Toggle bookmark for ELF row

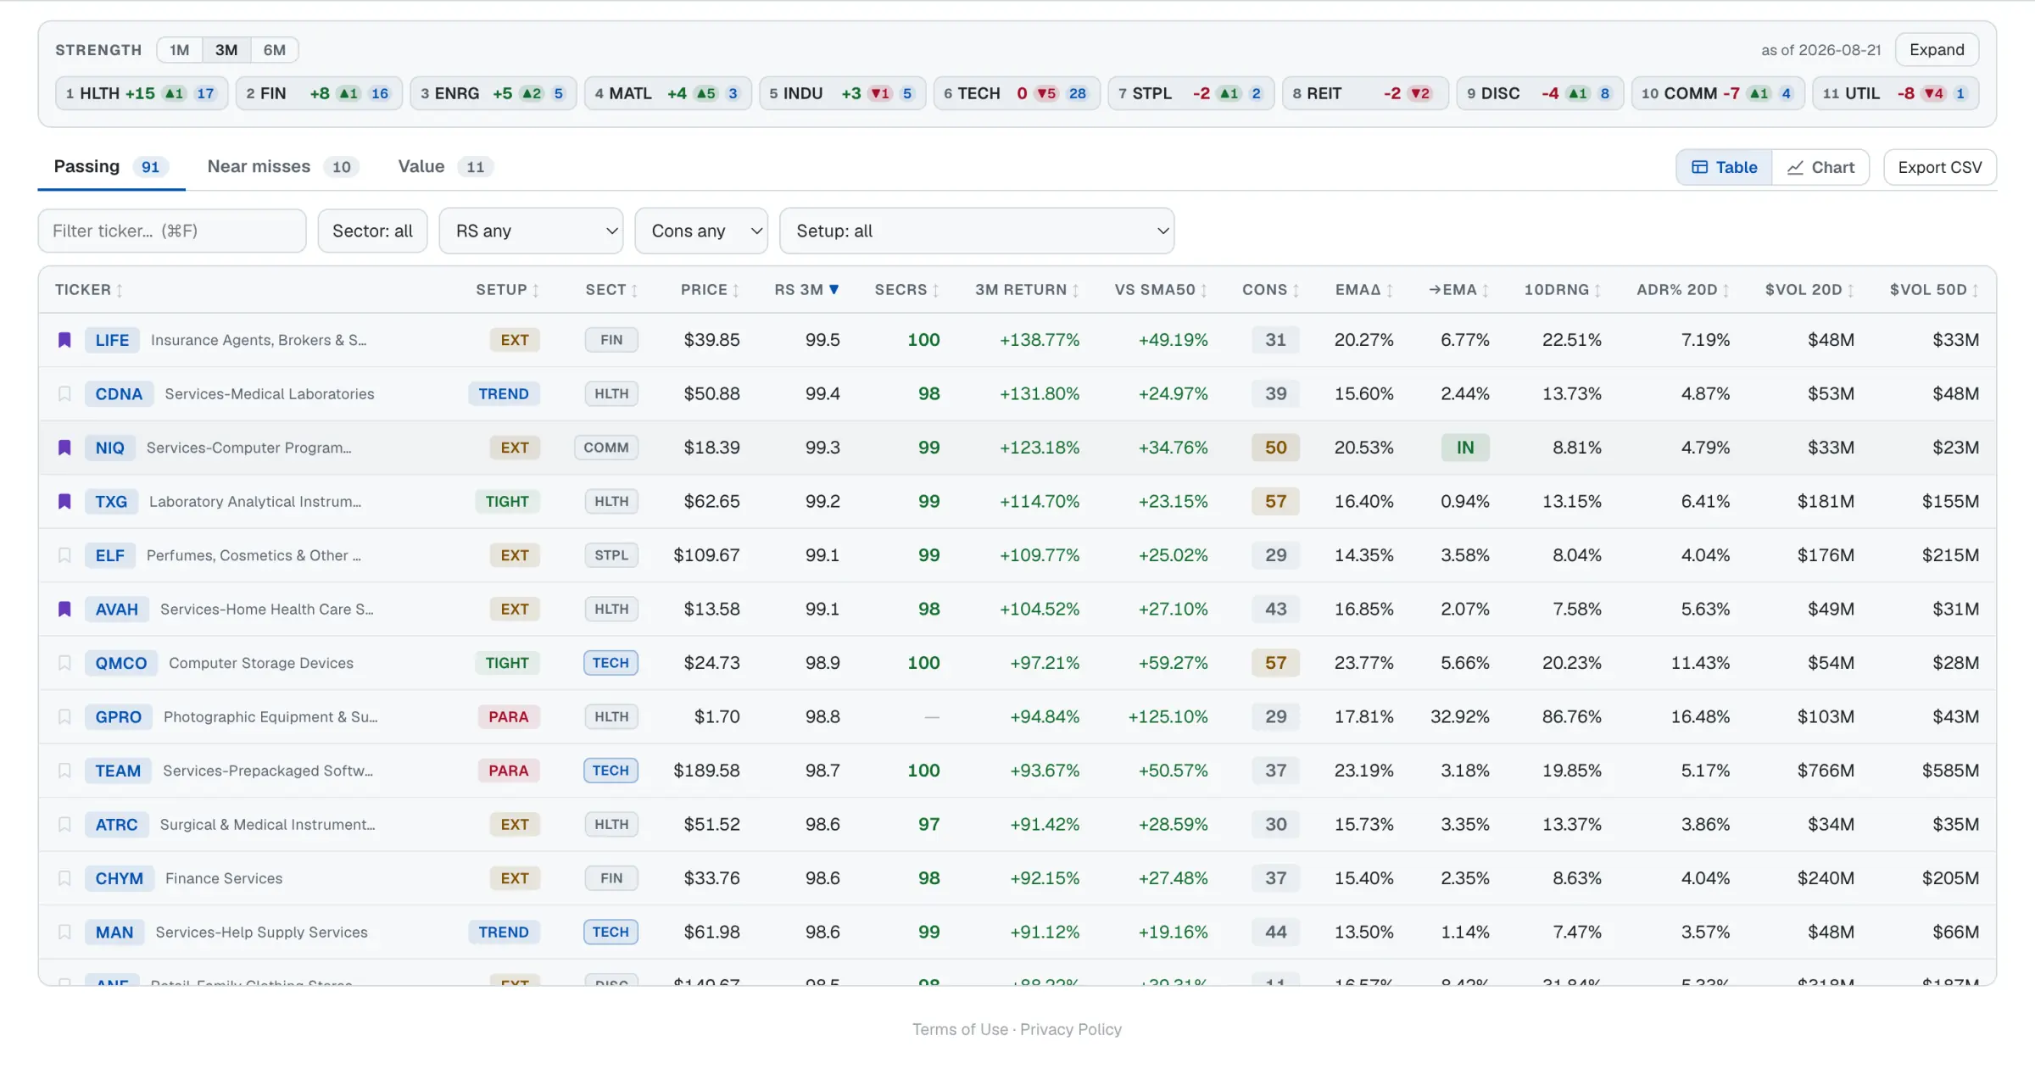[x=64, y=555]
